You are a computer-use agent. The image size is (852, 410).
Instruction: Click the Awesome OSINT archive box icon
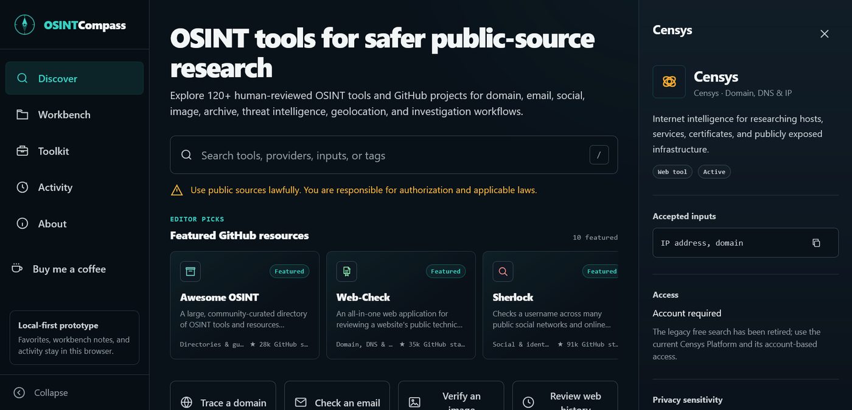[x=190, y=271]
